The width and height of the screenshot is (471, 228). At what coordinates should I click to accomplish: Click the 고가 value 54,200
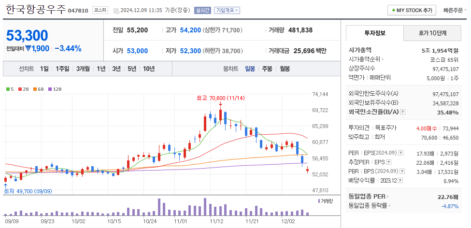tap(190, 30)
